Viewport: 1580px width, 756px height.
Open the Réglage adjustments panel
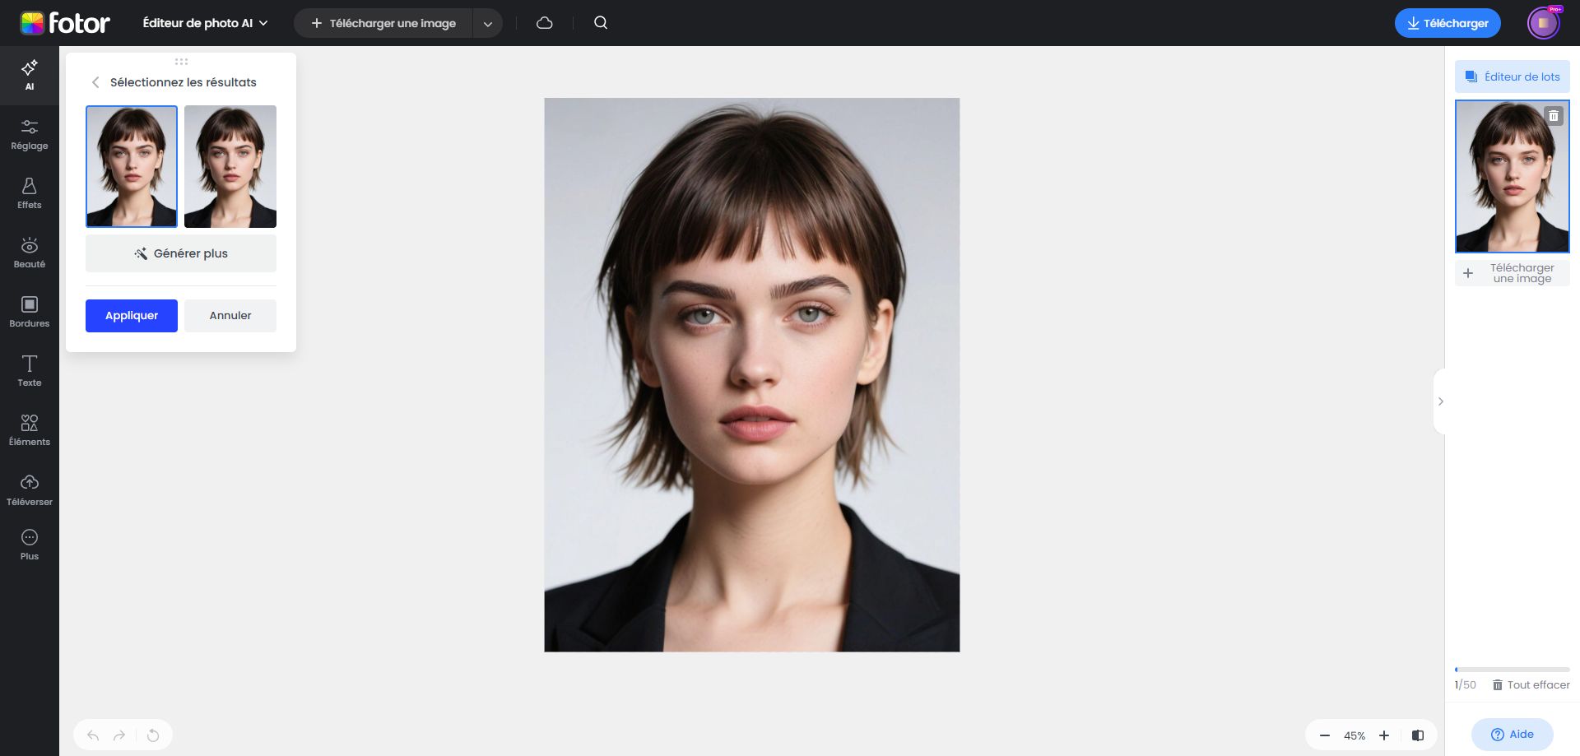tap(29, 134)
